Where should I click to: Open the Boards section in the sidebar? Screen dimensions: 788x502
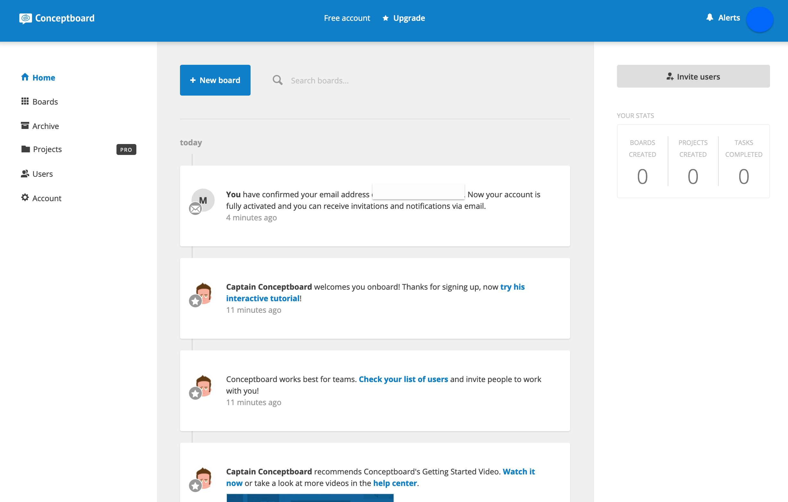(x=45, y=101)
